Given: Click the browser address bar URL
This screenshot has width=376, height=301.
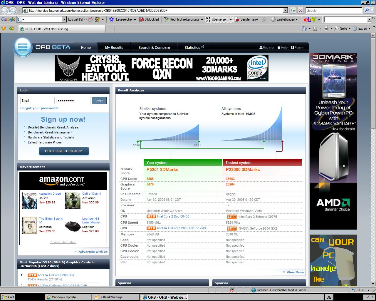Looking at the screenshot, I should [x=153, y=10].
